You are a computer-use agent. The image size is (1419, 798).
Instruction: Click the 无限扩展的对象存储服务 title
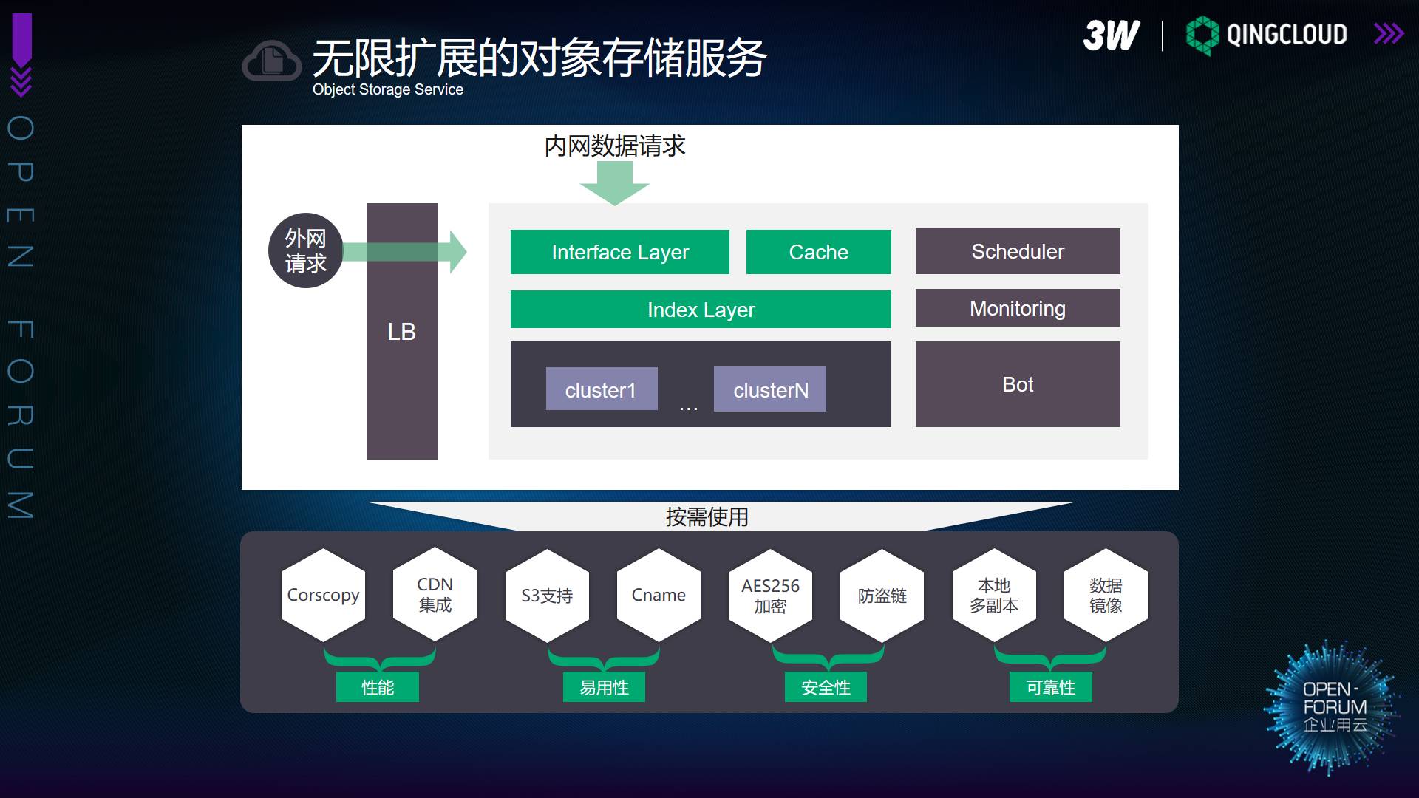tap(540, 58)
